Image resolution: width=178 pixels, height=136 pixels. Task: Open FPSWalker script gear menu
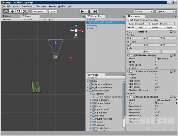(175, 55)
